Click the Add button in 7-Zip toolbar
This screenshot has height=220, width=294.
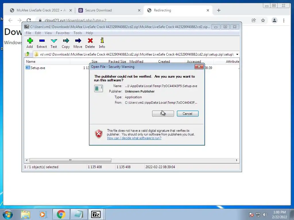point(30,43)
